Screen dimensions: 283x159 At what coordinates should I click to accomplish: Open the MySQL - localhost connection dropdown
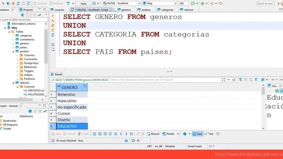[139, 4]
